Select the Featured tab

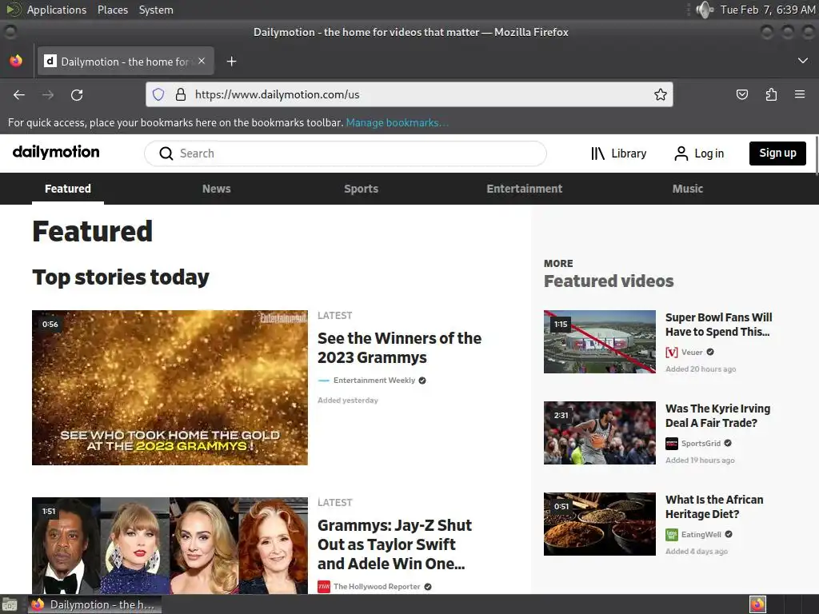click(68, 189)
